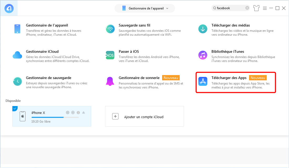Click the Bibliothèque iTunes music icon
This screenshot has width=289, height=168.
pyautogui.click(x=203, y=55)
